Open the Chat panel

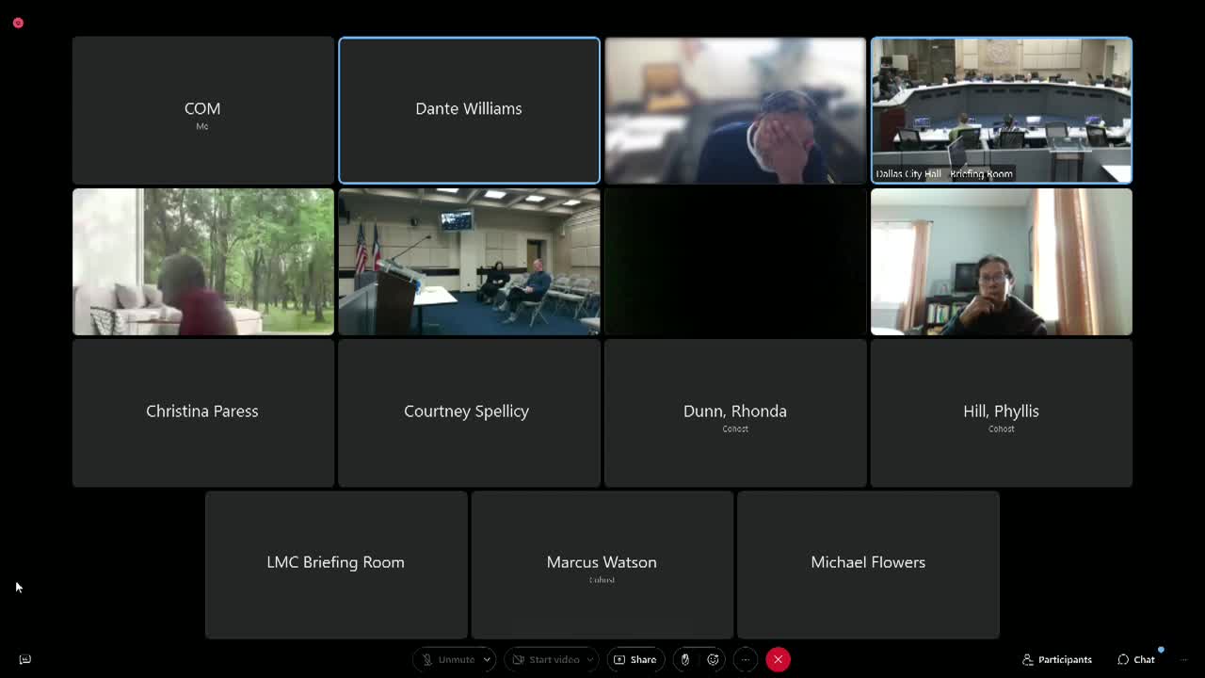1136,659
